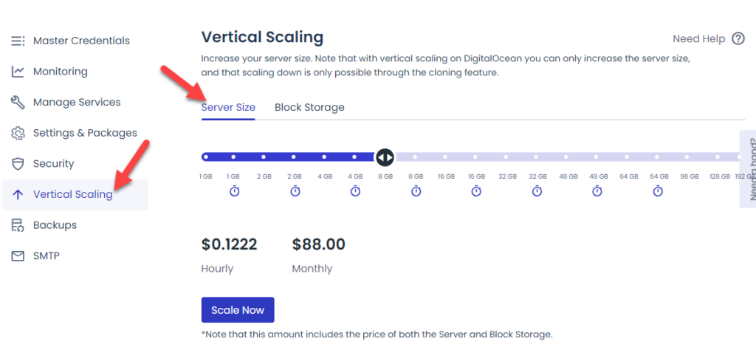This screenshot has height=347, width=756.
Task: Select the Backups database icon
Action: point(18,225)
